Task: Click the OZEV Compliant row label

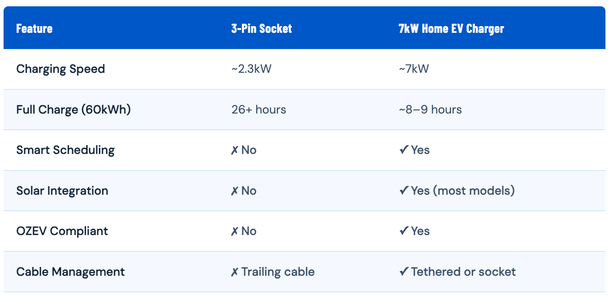Action: [62, 231]
